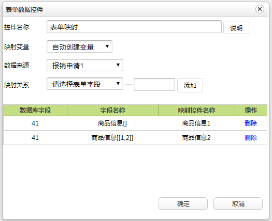Click the 商品信息1 mapped control cell
This screenshot has height=221, width=272.
pyautogui.click(x=196, y=123)
